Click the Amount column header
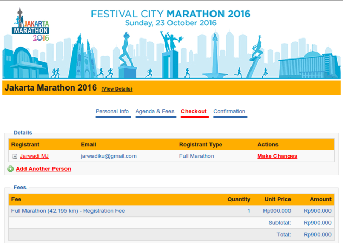This screenshot has height=243, width=343. [321, 199]
